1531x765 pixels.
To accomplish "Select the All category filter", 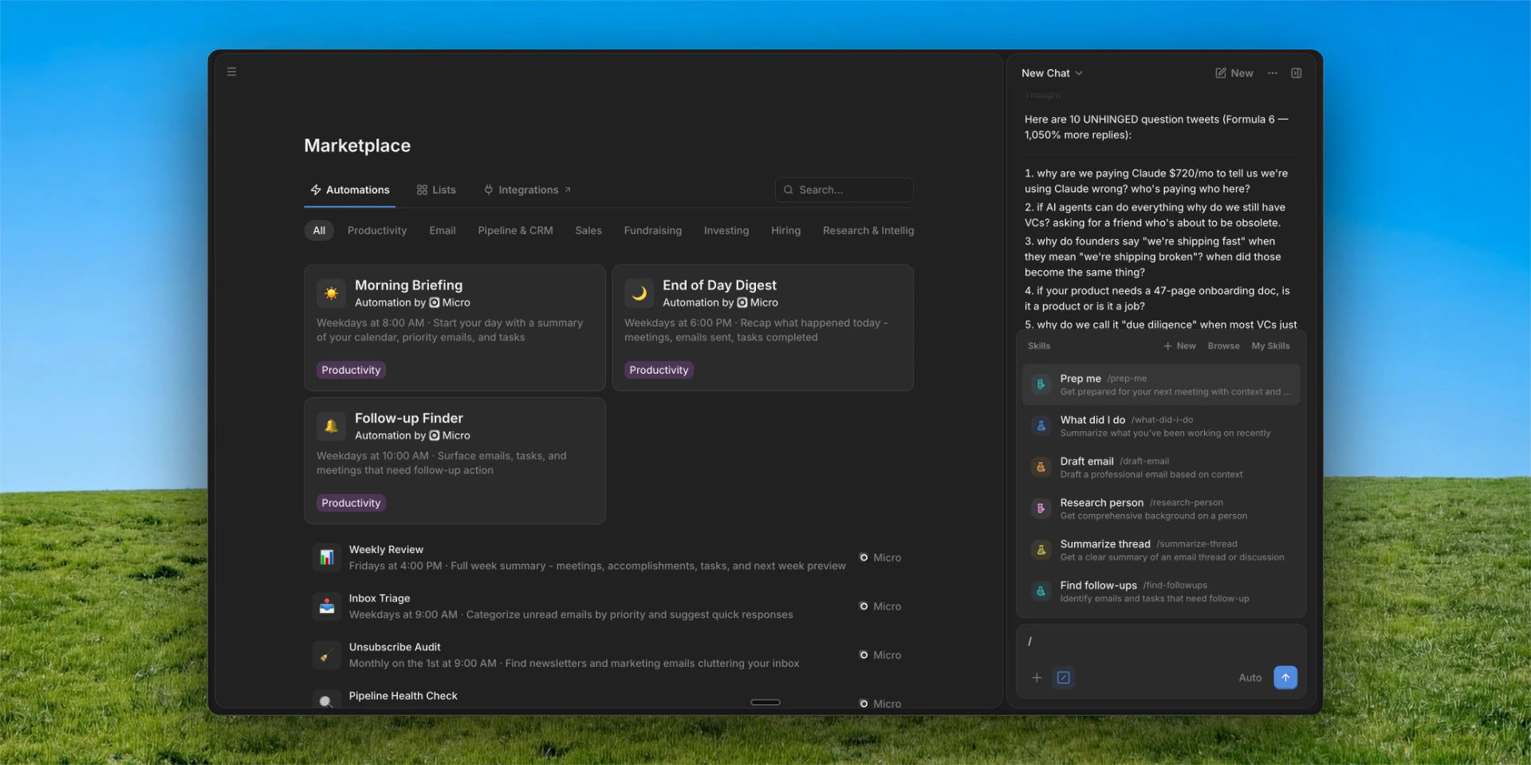I will (x=319, y=231).
